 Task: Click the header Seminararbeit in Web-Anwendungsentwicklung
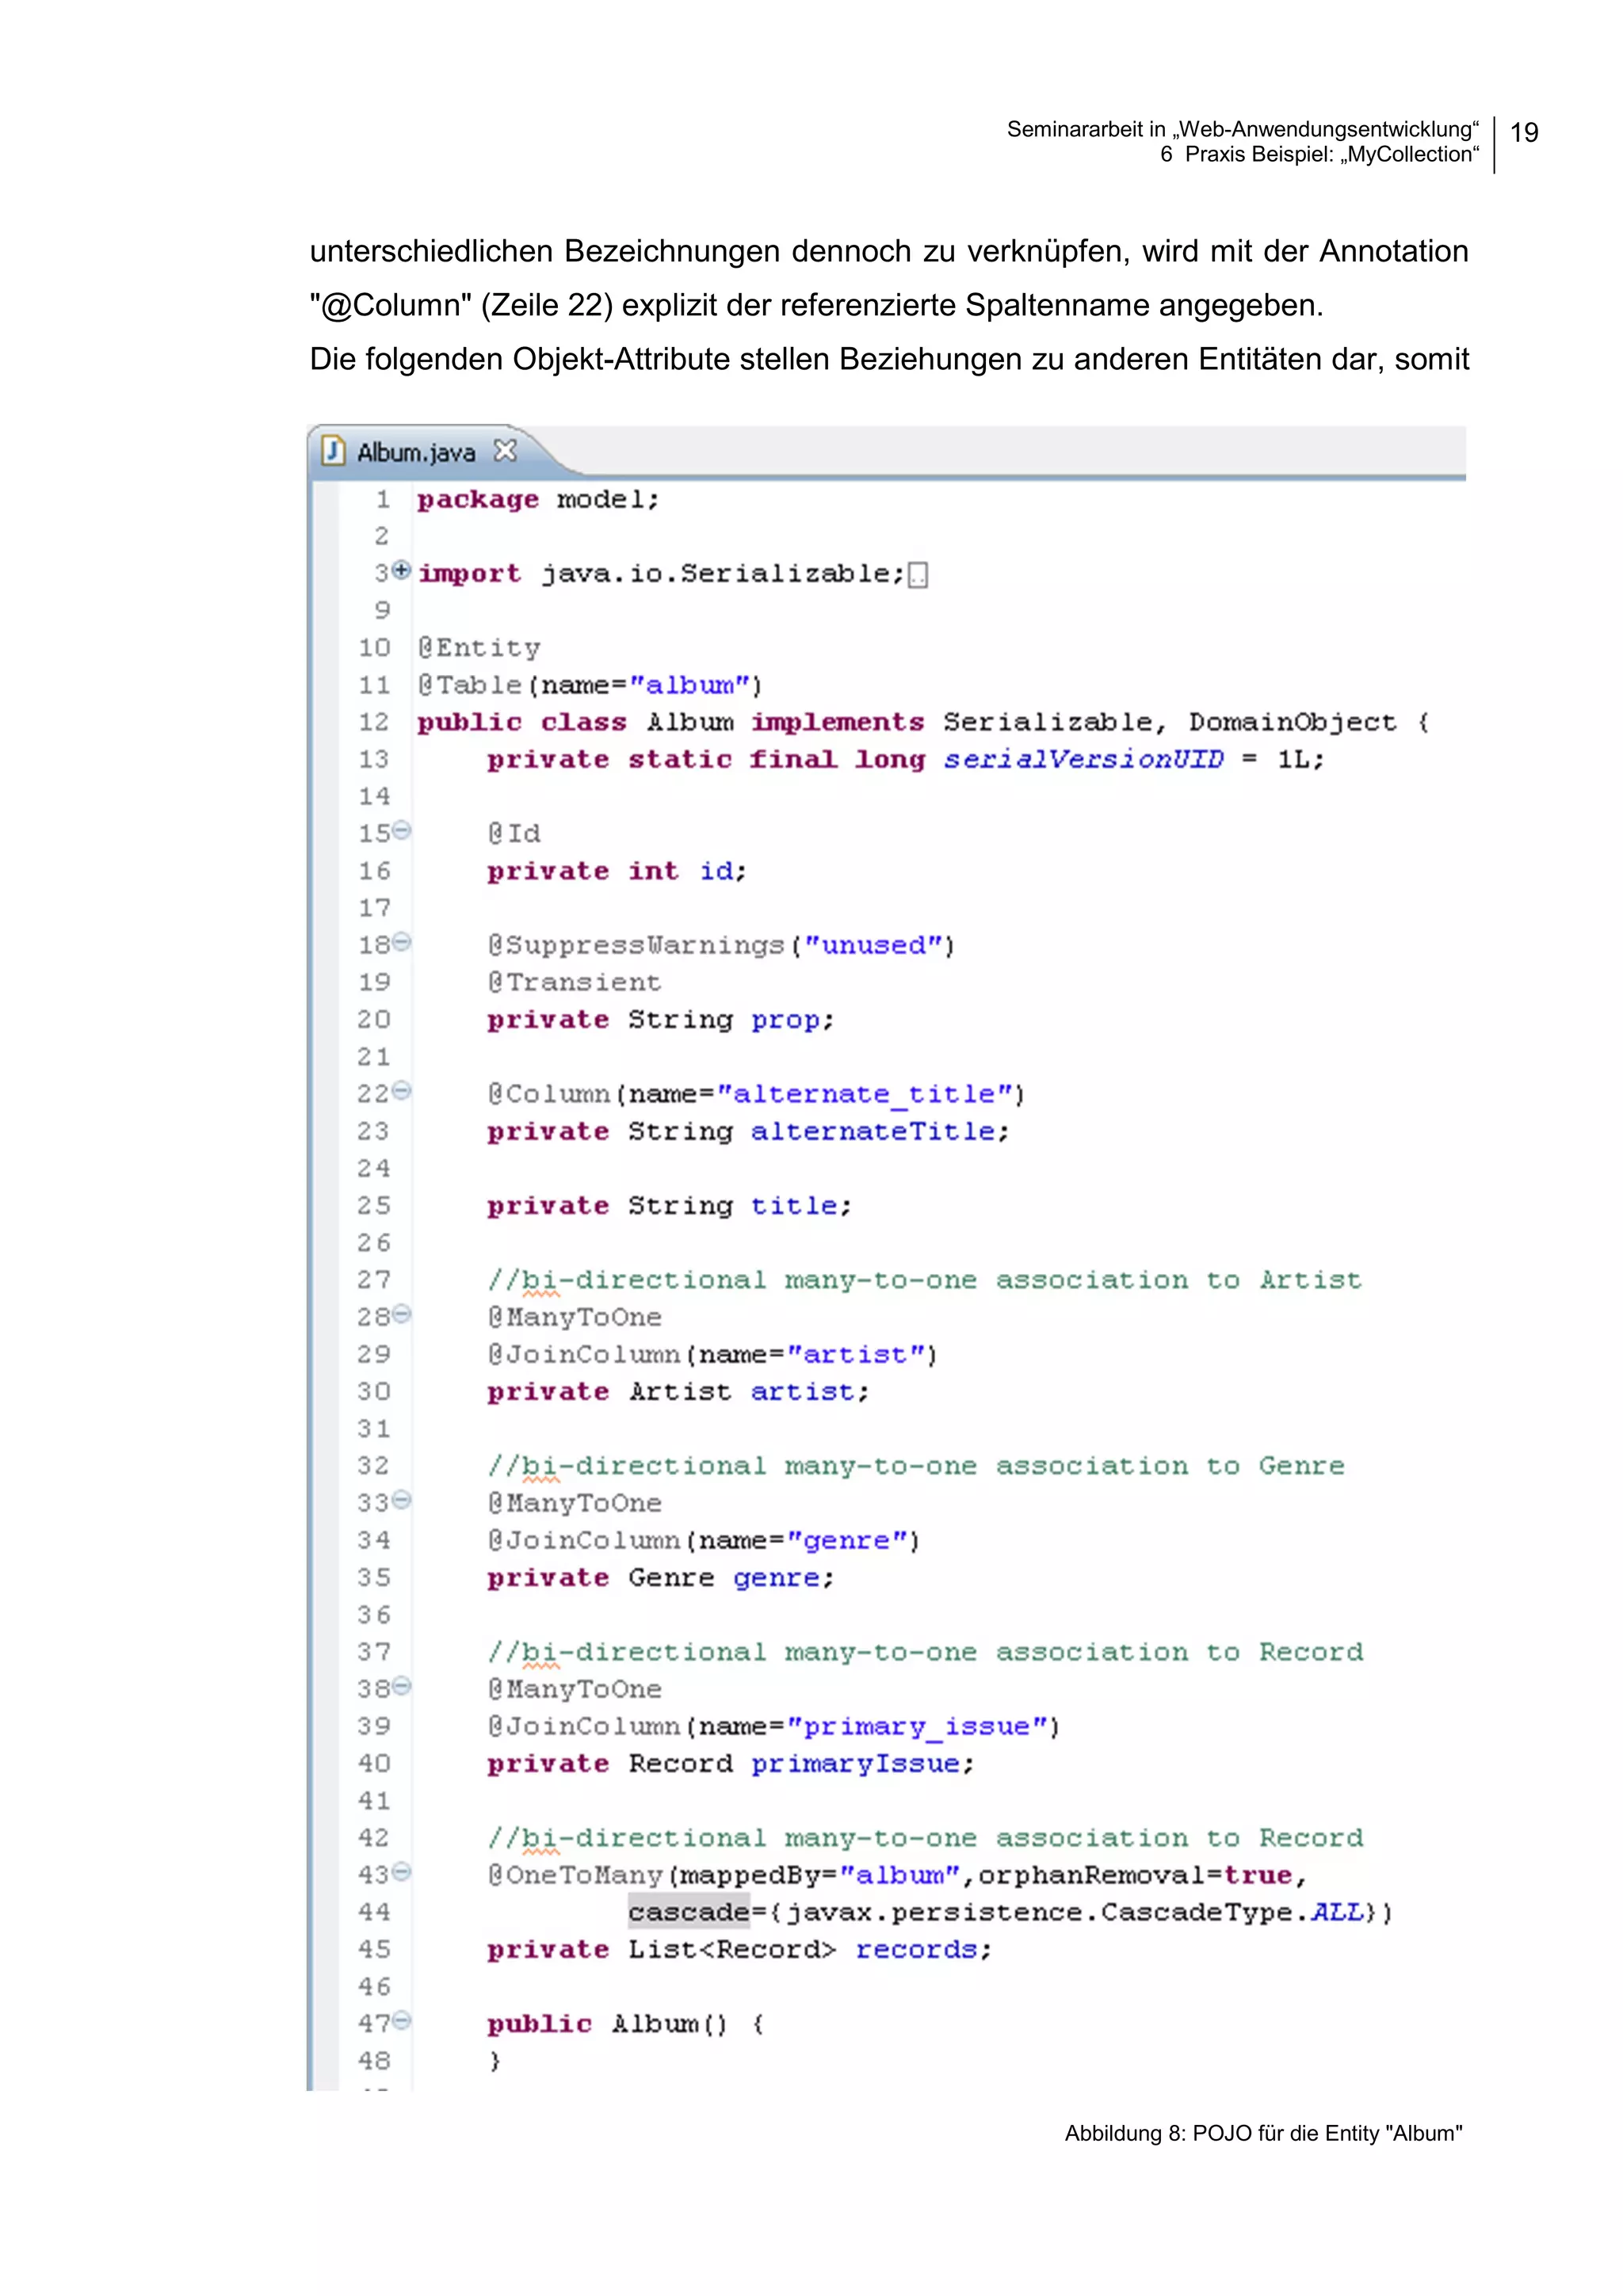(x=1243, y=129)
